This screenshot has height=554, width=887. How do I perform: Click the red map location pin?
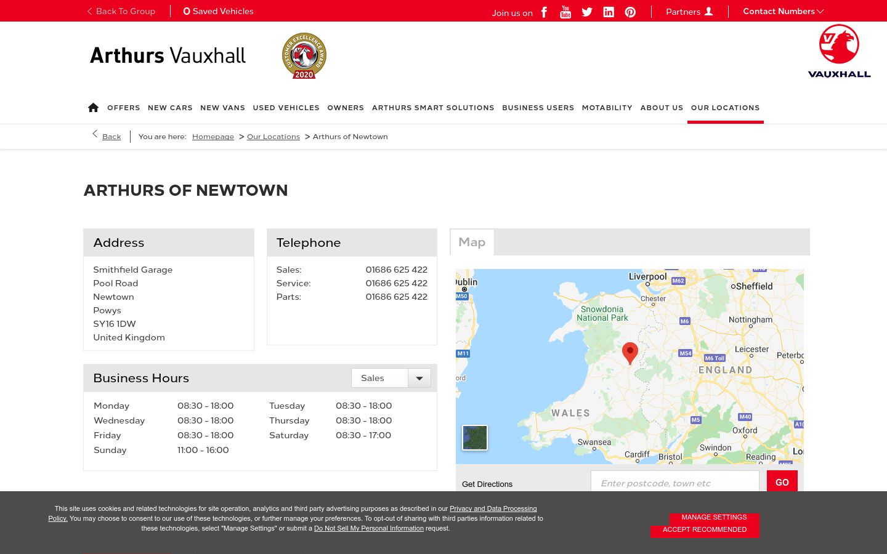pyautogui.click(x=630, y=353)
